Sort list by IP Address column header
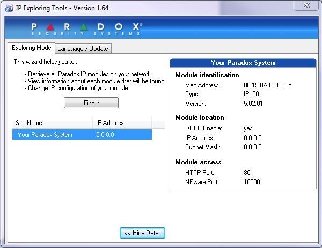The image size is (322, 248). click(x=121, y=123)
